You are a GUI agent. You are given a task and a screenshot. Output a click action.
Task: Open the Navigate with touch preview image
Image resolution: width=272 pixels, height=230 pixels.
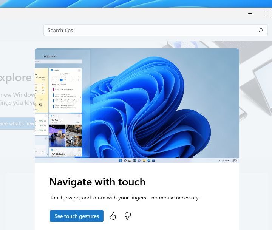[137, 106]
